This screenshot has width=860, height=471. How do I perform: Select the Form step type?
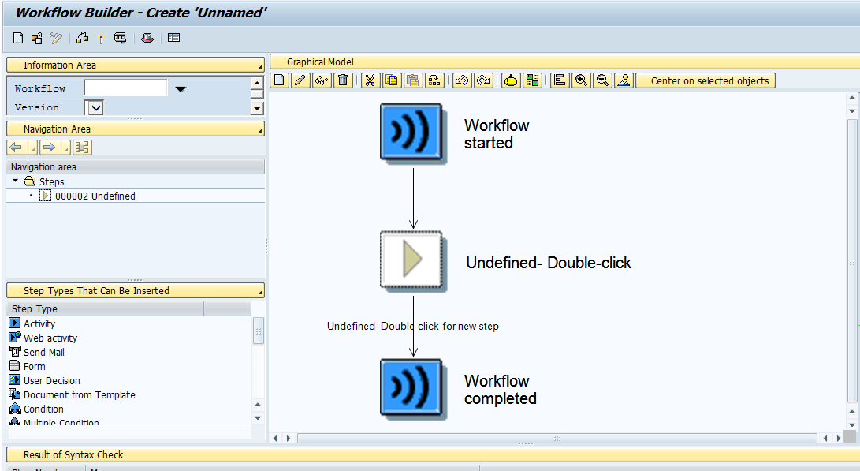[34, 367]
